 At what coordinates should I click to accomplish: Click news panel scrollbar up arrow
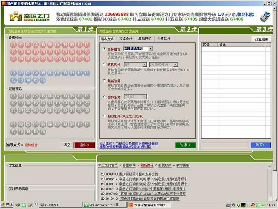coord(270,166)
